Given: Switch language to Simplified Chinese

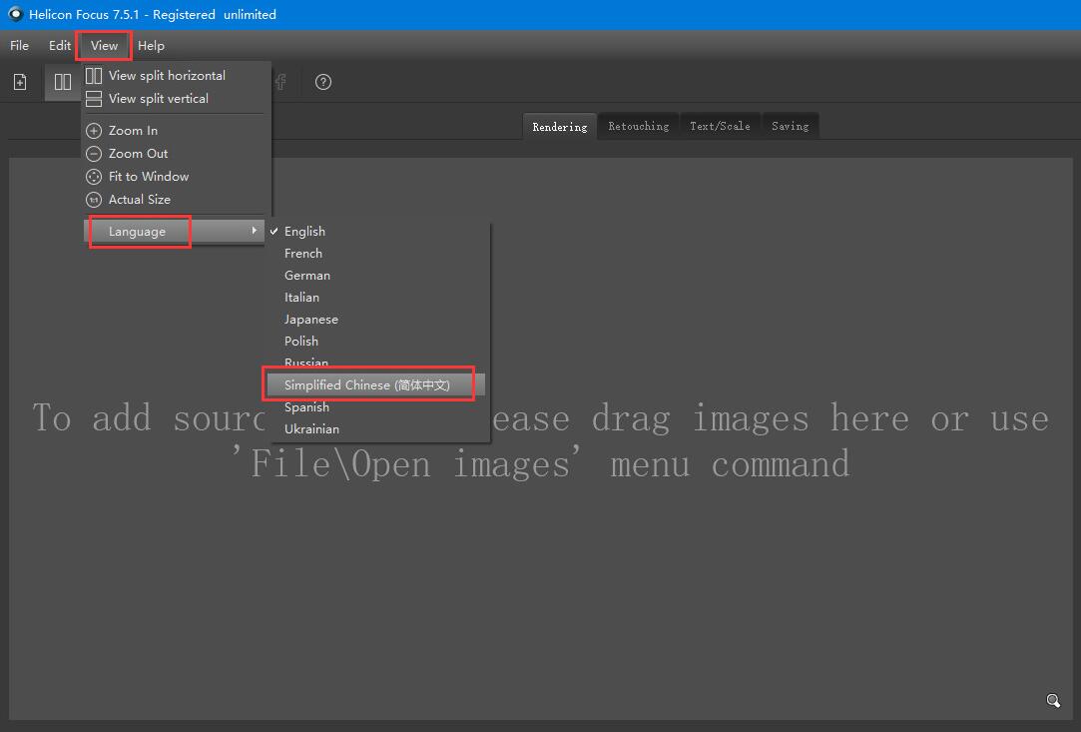Looking at the screenshot, I should tap(366, 385).
